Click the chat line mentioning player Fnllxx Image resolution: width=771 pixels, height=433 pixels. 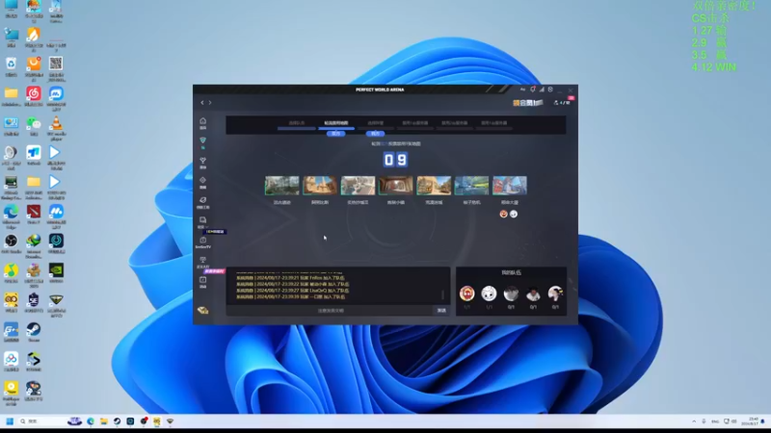pyautogui.click(x=290, y=278)
